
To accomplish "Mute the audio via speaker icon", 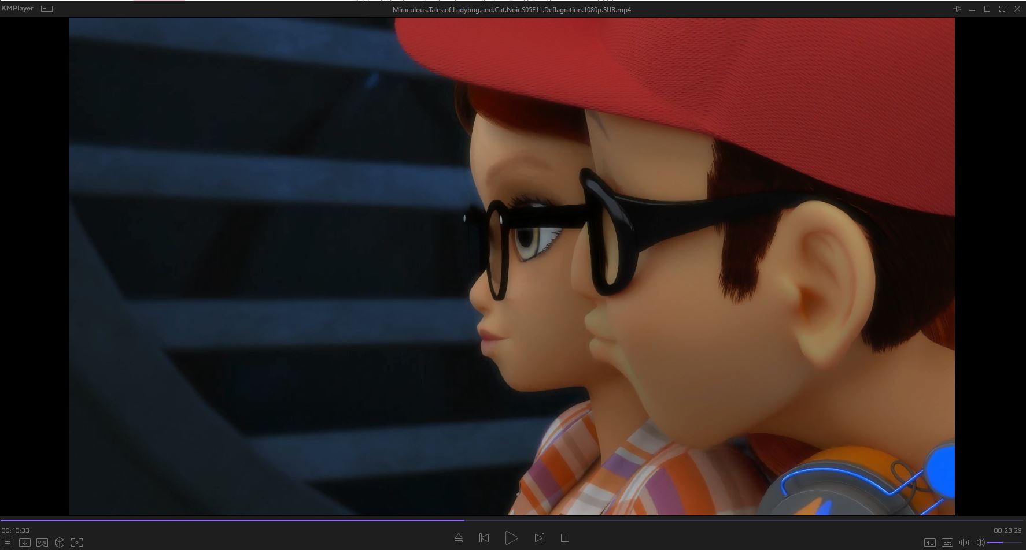I will (979, 542).
